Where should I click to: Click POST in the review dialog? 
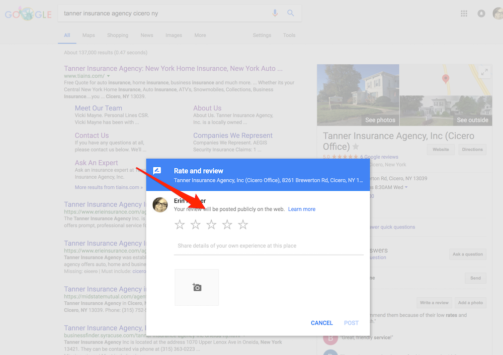[351, 323]
